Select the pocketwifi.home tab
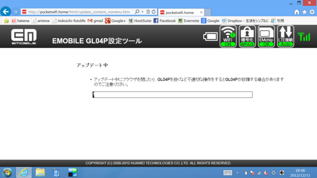This screenshot has height=178, width=317. (179, 12)
